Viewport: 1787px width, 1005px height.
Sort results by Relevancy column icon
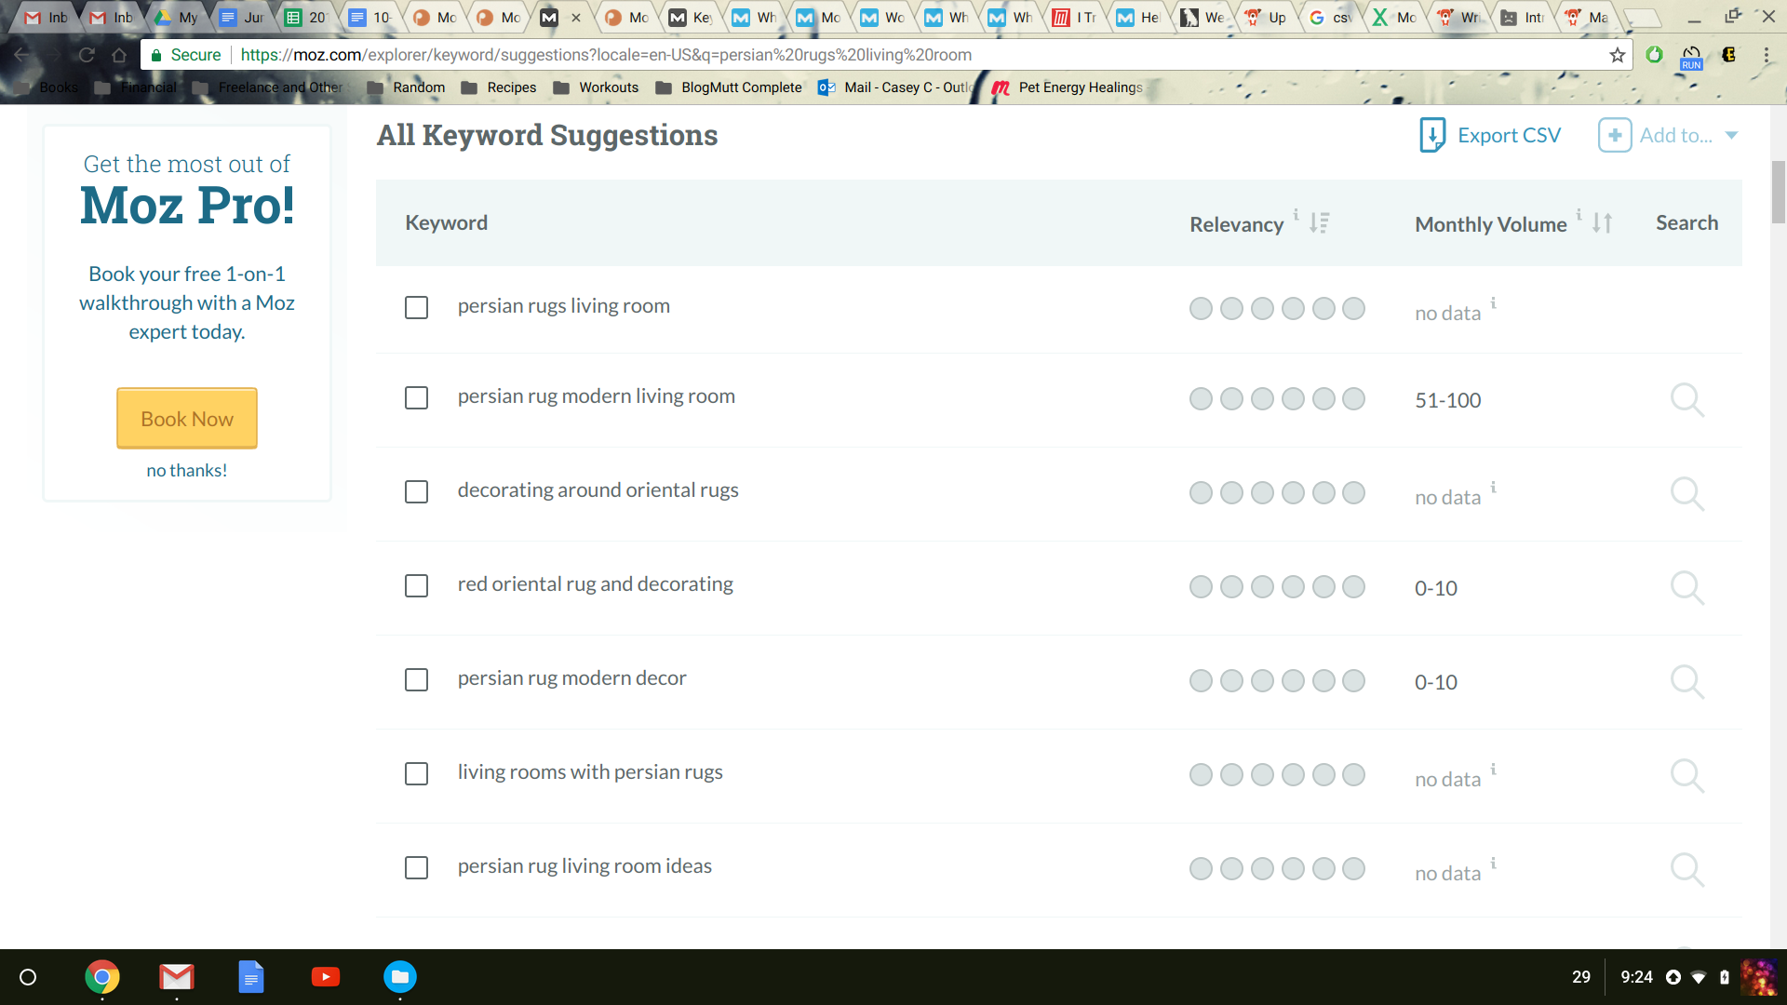[1319, 223]
